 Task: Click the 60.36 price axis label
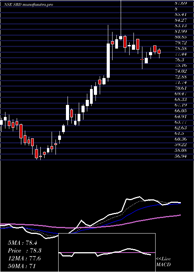tap(181, 139)
